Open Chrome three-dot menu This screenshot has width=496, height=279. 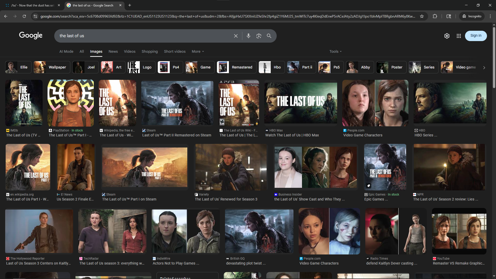coord(490,16)
